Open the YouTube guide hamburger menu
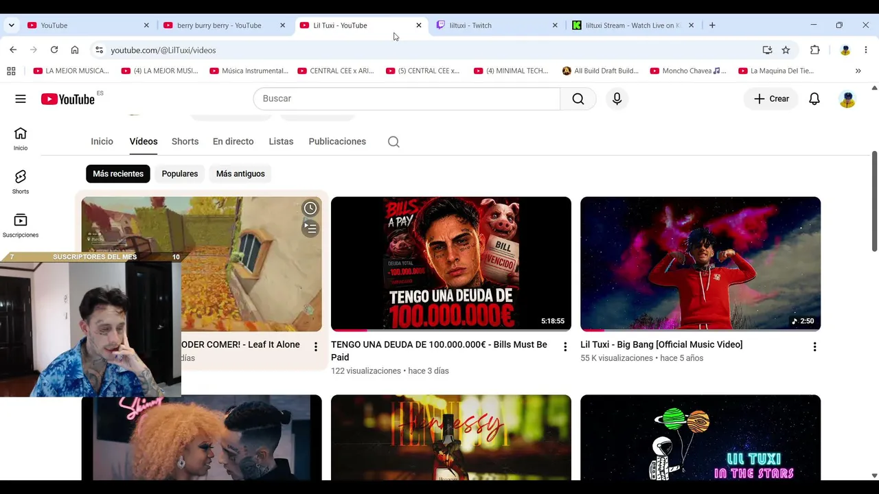The image size is (879, 494). pyautogui.click(x=21, y=99)
